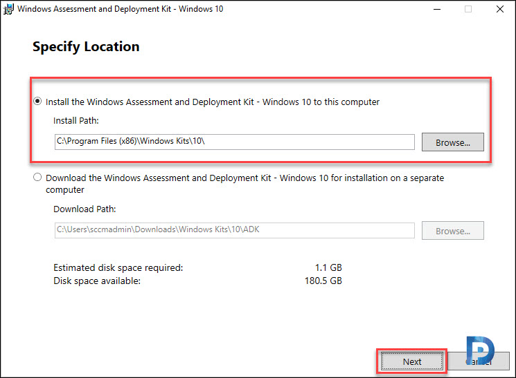Click the 180.5 GB available space value
The image size is (516, 378).
(323, 281)
